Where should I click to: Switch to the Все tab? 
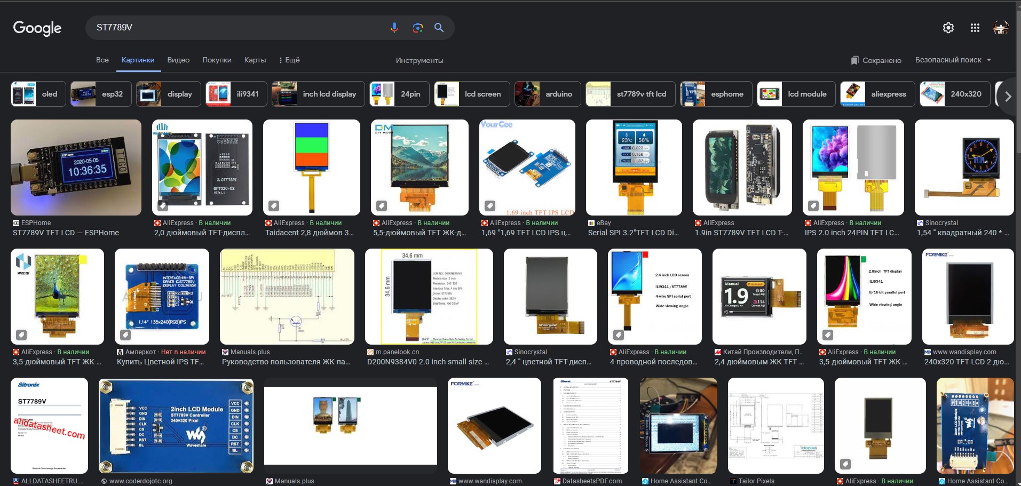102,60
